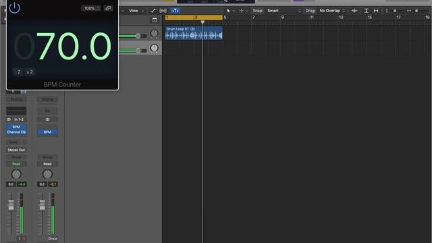Click bar 13 in the ruler
Viewport: 432px width, 243px height.
pyautogui.click(x=341, y=18)
